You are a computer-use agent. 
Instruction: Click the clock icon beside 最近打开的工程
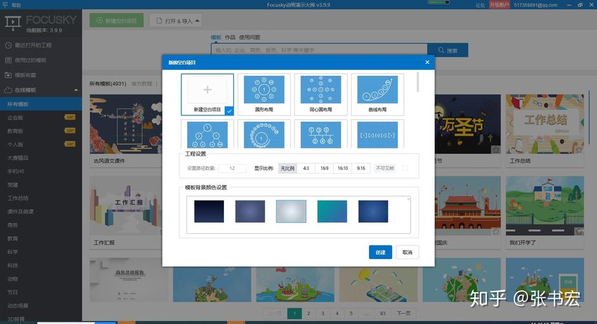(x=8, y=45)
